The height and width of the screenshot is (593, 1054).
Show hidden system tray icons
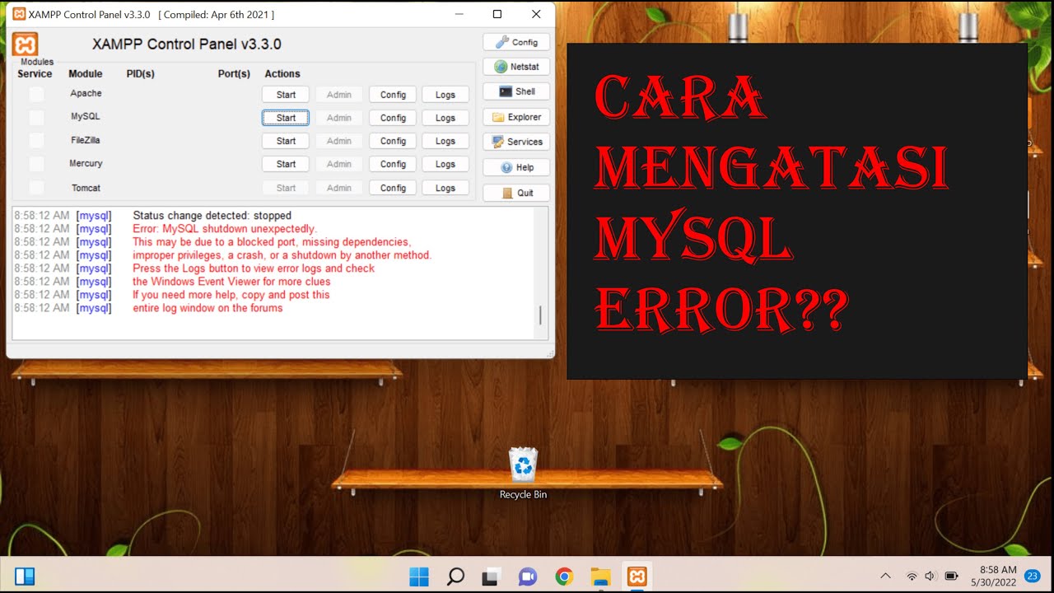point(885,576)
